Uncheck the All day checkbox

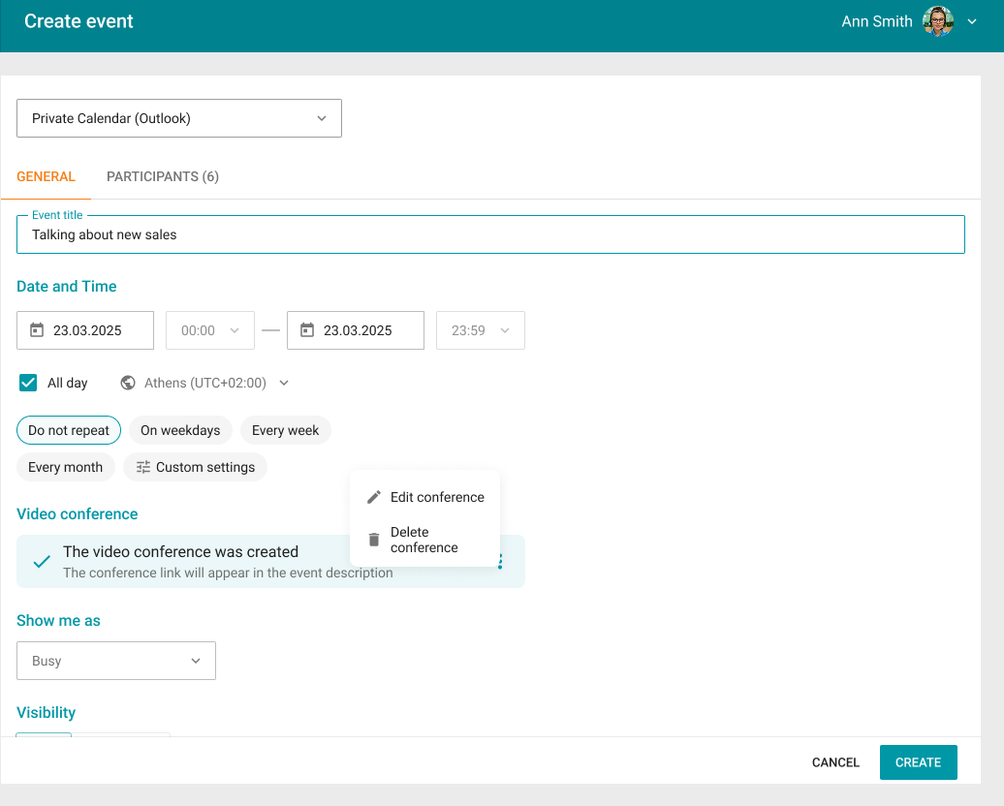(28, 383)
